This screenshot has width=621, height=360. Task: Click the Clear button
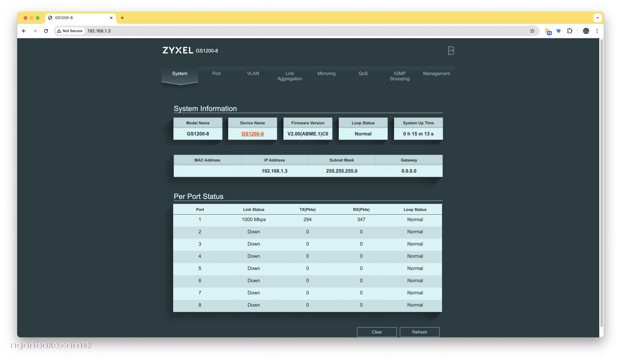[377, 332]
